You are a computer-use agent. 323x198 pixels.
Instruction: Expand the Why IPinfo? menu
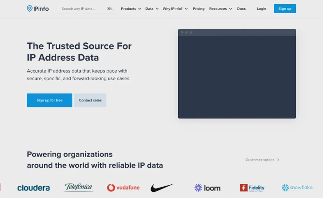175,9
